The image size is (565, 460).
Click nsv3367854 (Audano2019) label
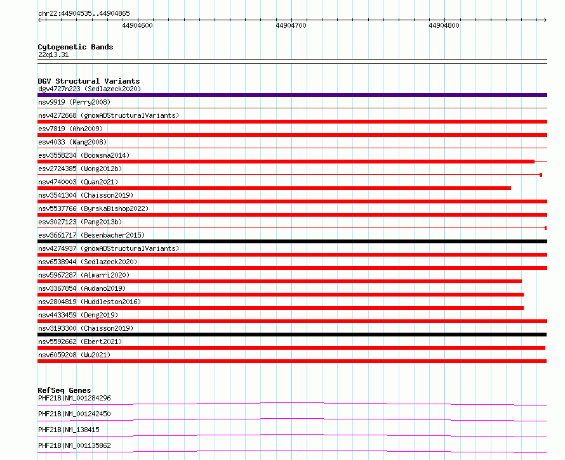(82, 288)
